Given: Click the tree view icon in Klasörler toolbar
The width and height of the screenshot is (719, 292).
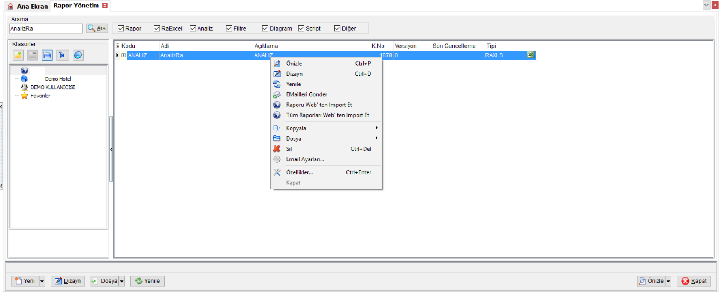Looking at the screenshot, I should (x=62, y=55).
